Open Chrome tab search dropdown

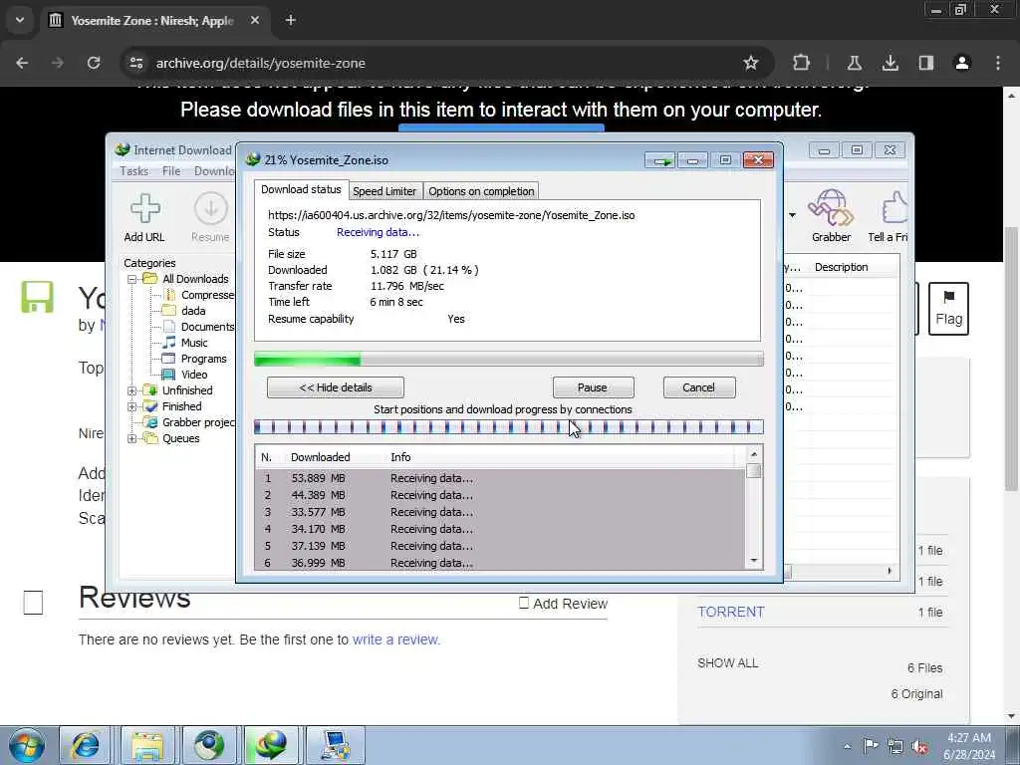tap(20, 20)
